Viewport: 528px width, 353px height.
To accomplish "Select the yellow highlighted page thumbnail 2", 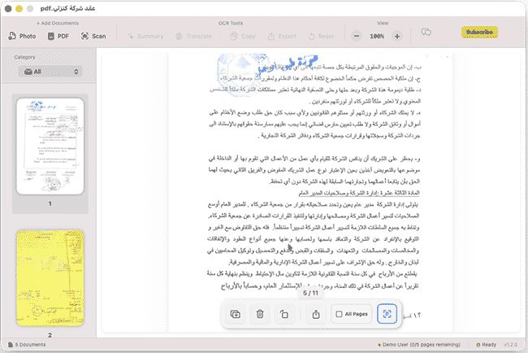I will [50, 278].
